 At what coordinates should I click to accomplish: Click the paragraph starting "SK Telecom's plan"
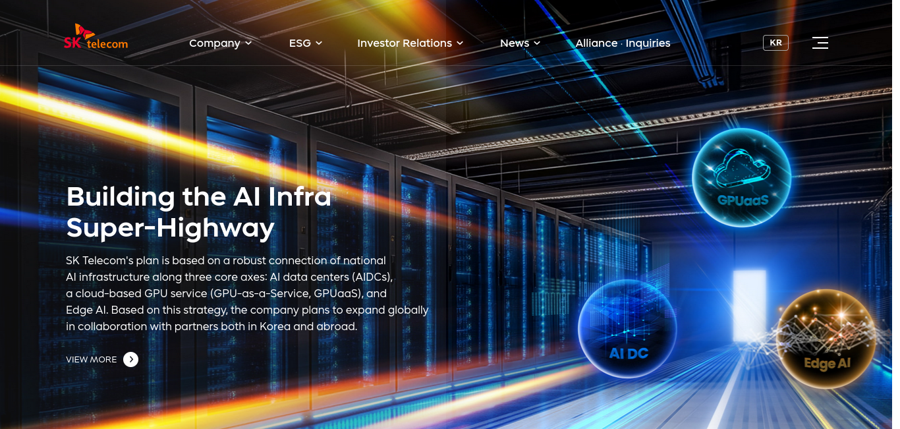point(247,293)
